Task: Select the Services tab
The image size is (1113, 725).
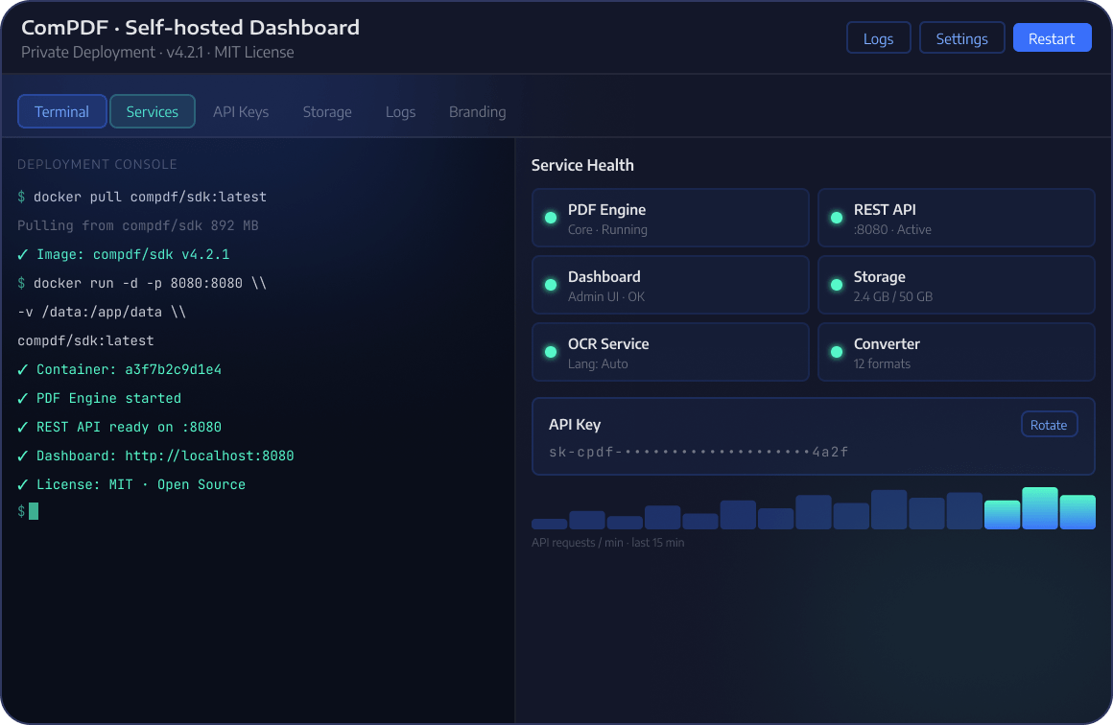Action: [x=152, y=111]
